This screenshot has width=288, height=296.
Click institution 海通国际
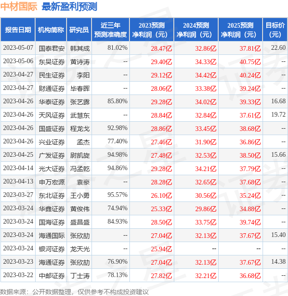pyautogui.click(x=52, y=236)
